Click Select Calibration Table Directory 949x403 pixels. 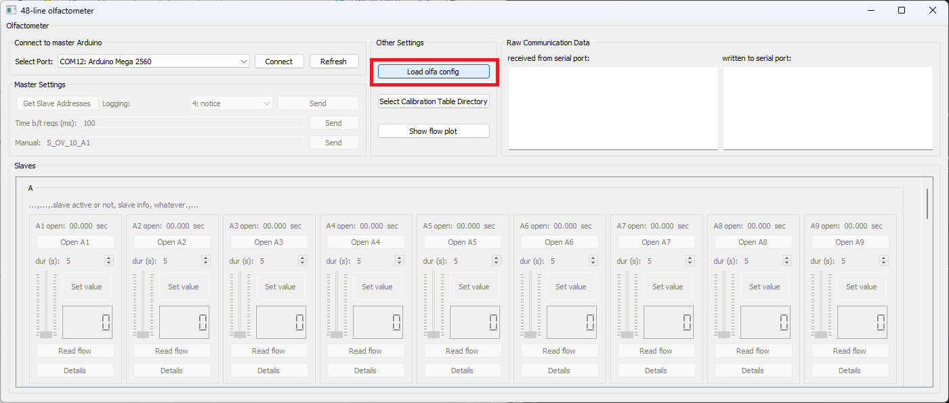(434, 101)
